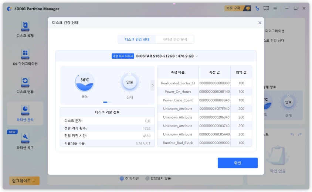The width and height of the screenshot is (312, 192).
Task: Open the 디스크 복제 disk clone tool
Action: click(x=25, y=30)
